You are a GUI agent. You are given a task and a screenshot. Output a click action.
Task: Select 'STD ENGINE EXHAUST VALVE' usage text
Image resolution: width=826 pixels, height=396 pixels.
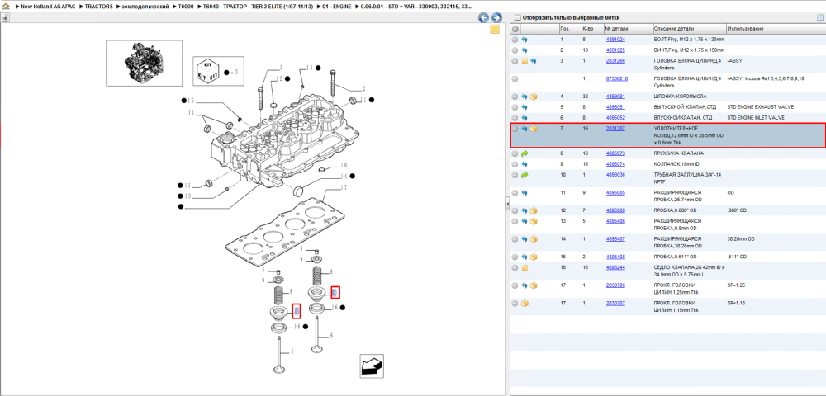pos(760,107)
